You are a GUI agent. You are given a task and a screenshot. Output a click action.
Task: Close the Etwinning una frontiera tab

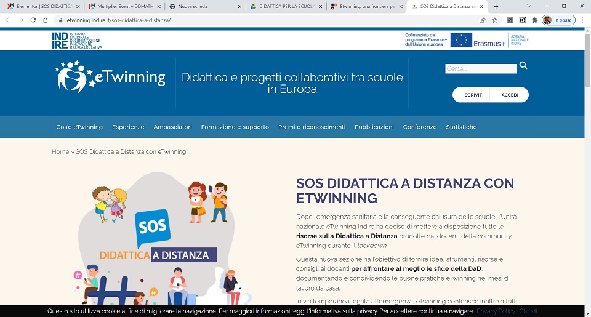[x=401, y=6]
